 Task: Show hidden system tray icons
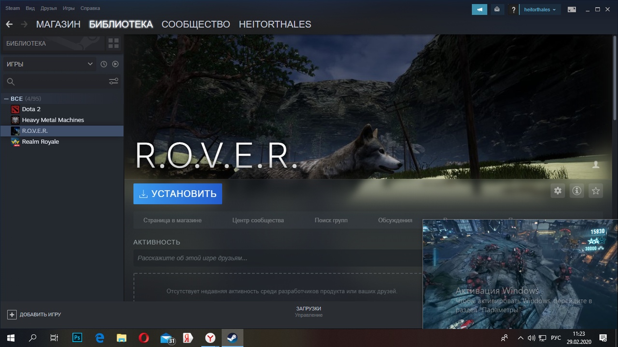(520, 338)
